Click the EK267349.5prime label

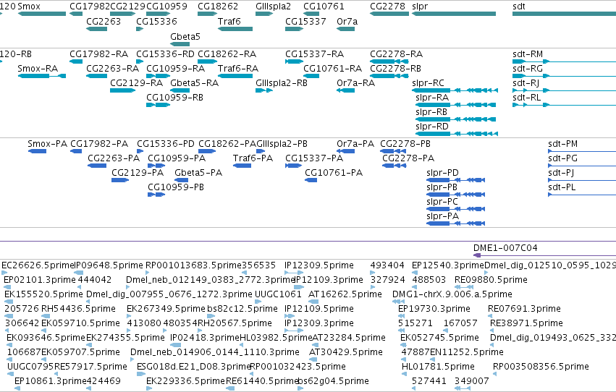166,309
